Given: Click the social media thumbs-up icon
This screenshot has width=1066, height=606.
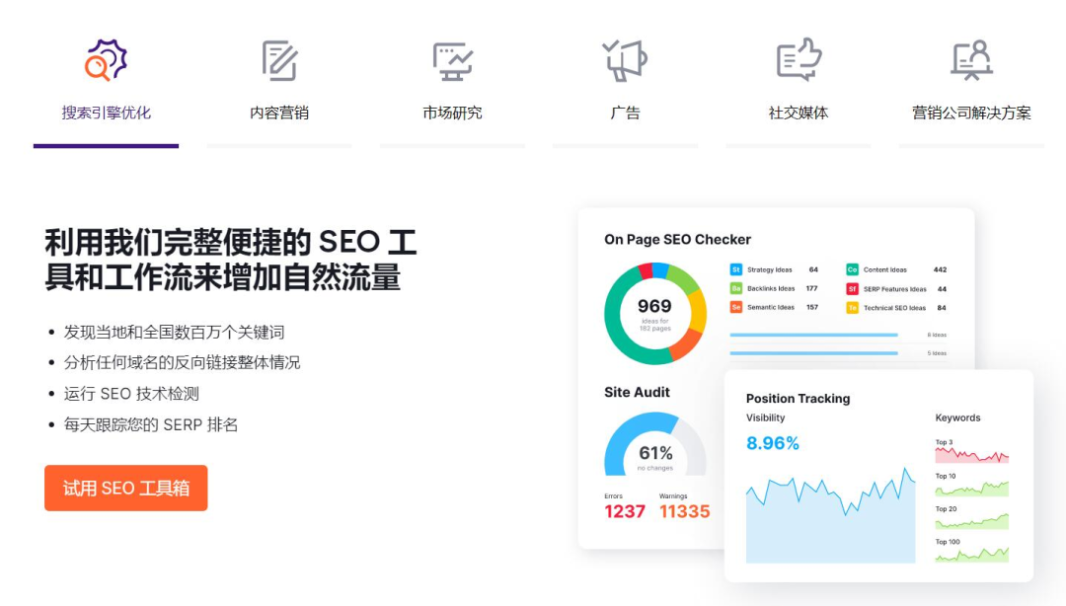Looking at the screenshot, I should (x=799, y=60).
